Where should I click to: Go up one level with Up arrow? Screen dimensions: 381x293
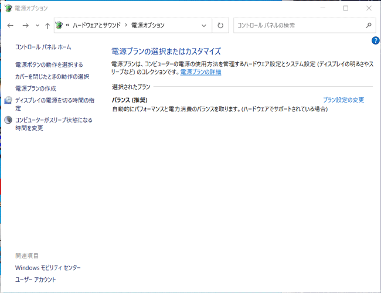click(x=47, y=26)
